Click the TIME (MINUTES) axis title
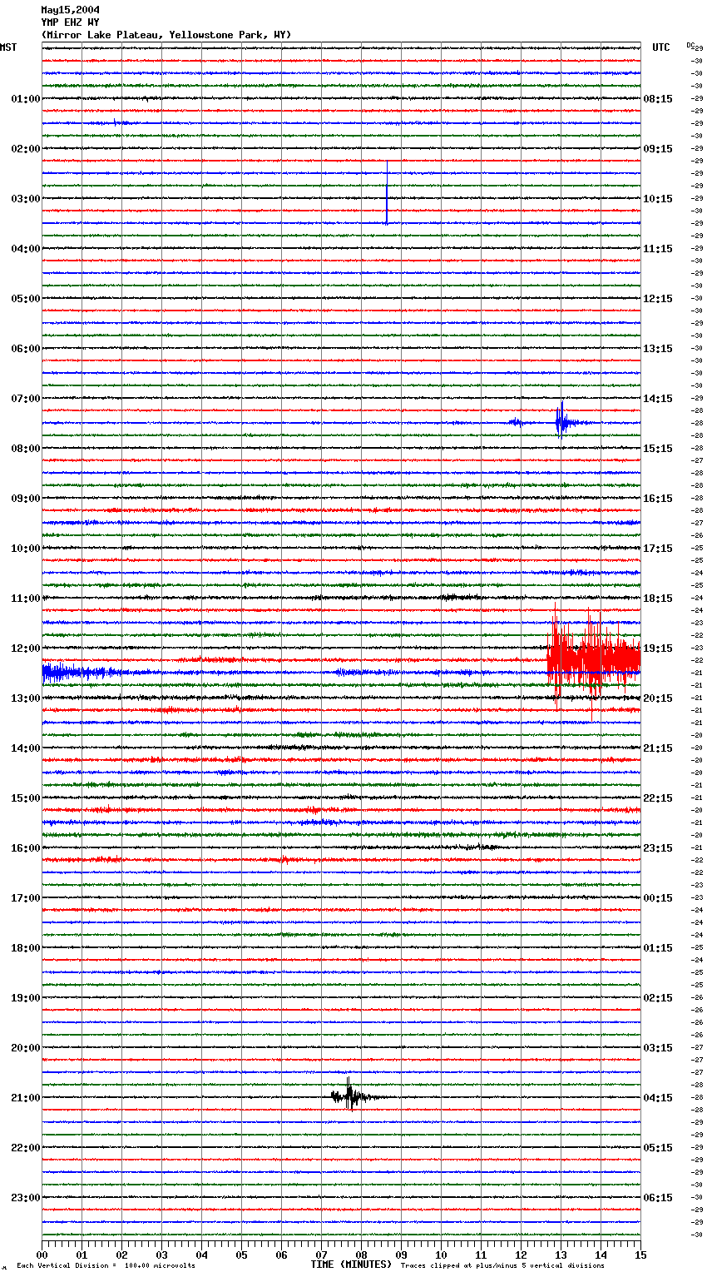The height and width of the screenshot is (1277, 707). coord(351,1265)
